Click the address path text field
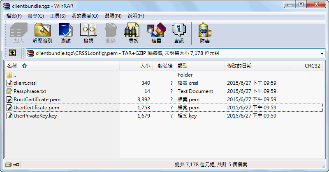This screenshot has height=172, width=329. (x=176, y=53)
